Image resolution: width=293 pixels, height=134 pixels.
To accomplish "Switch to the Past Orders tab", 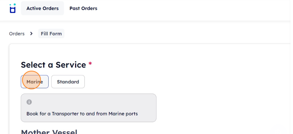I will tap(83, 8).
